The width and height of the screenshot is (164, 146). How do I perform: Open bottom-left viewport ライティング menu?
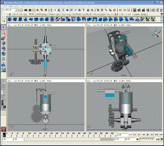coord(29,81)
